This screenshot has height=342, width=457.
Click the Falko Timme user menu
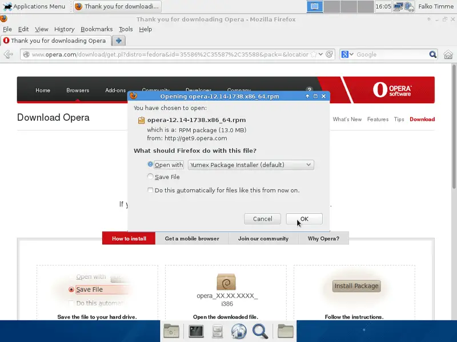(x=436, y=6)
